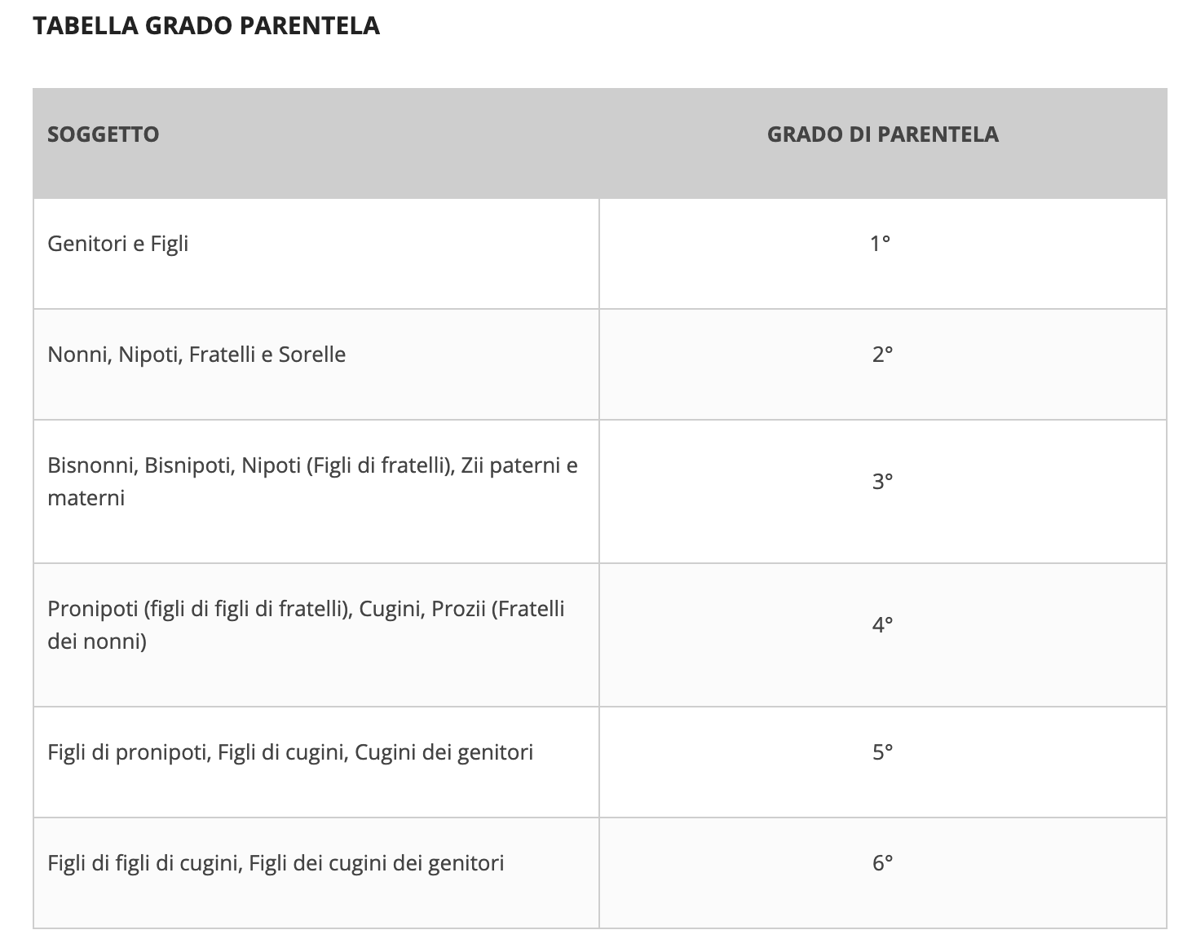Select the Bisnonni, Bisnipoti row text

(x=313, y=482)
